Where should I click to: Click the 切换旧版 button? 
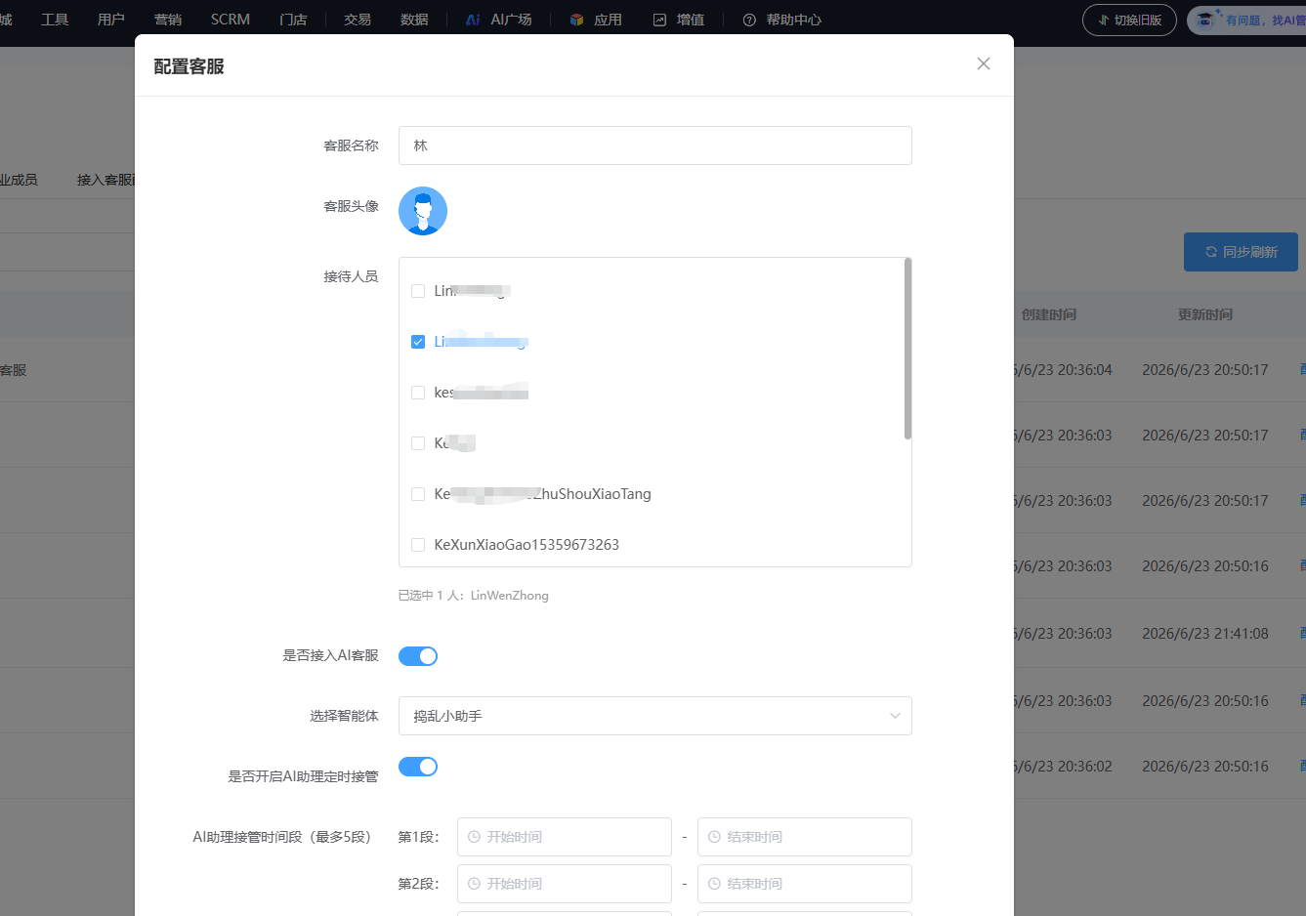tap(1129, 20)
